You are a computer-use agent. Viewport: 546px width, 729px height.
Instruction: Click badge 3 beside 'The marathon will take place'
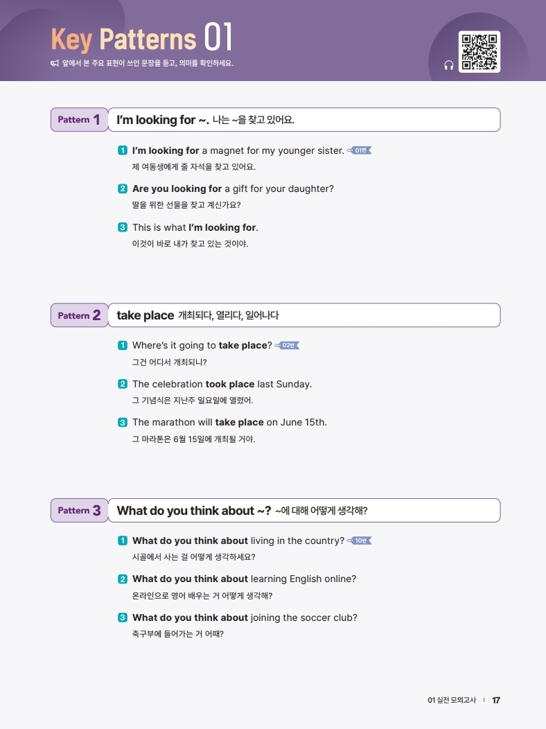(x=123, y=422)
